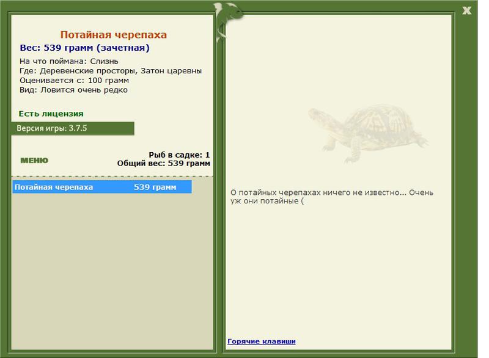Image resolution: width=489 pixels, height=358 pixels.
Task: Open the Горячие клавиши link
Action: [x=262, y=342]
